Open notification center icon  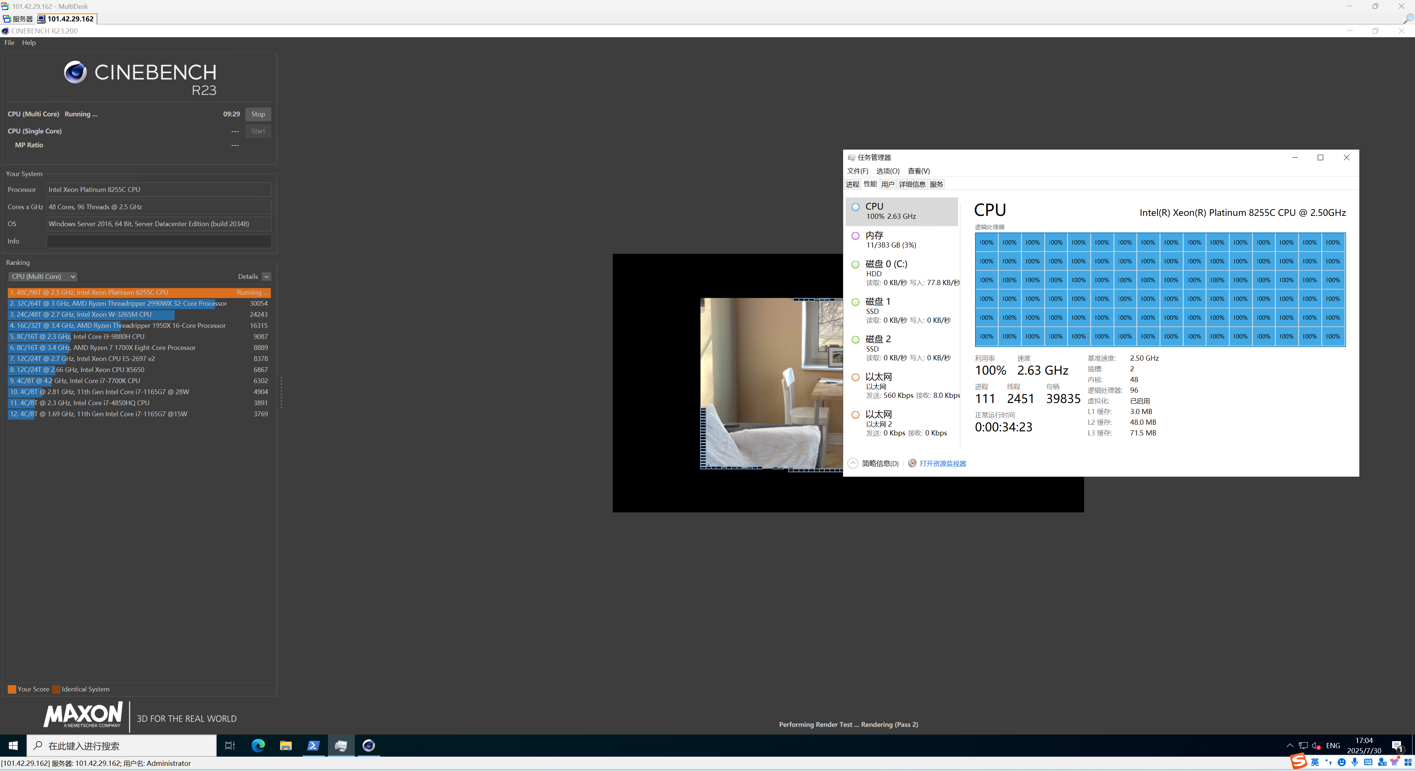tap(1397, 745)
